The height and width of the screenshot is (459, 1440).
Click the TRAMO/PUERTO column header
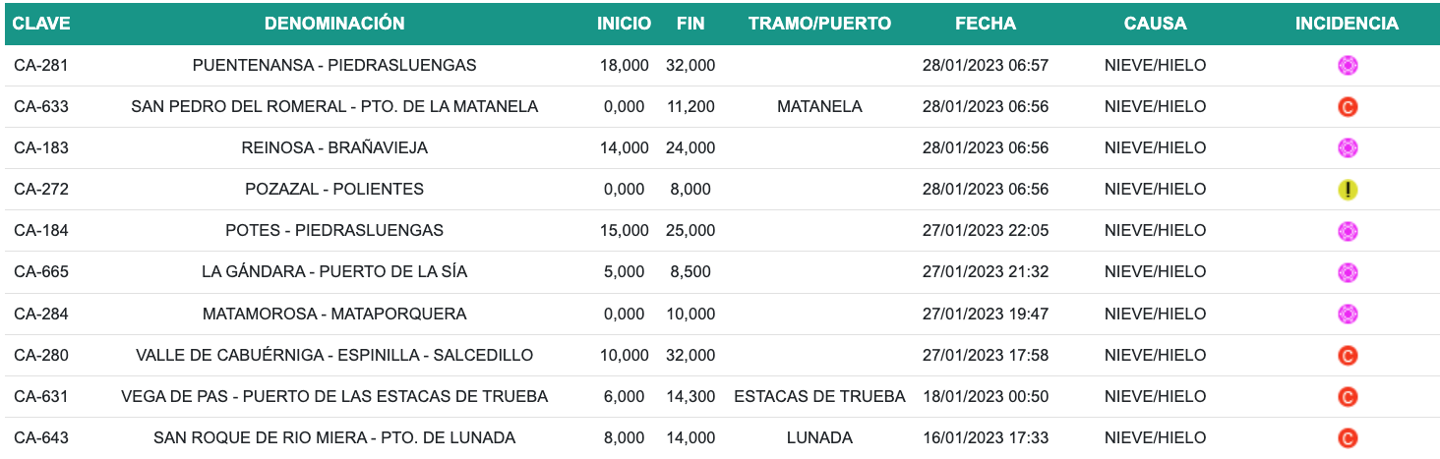point(819,24)
